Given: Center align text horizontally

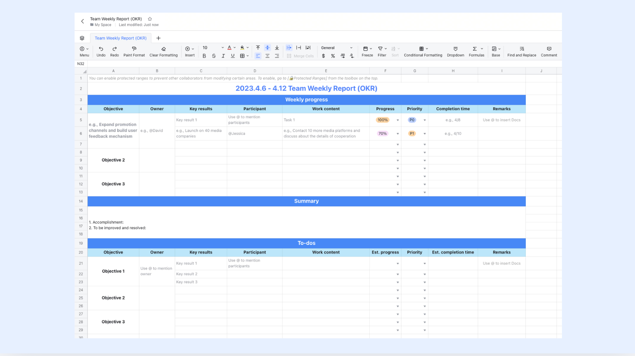Looking at the screenshot, I should (267, 56).
